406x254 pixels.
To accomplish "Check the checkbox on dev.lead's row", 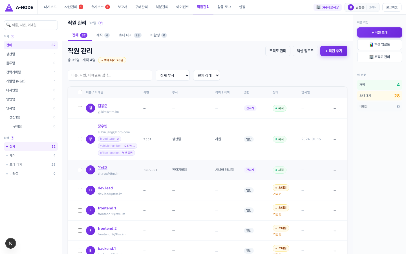I will click(80, 190).
